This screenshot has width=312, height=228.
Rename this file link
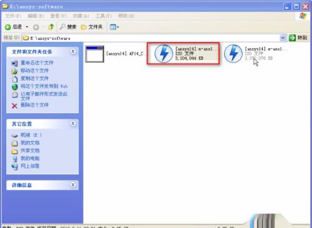[x=37, y=62]
